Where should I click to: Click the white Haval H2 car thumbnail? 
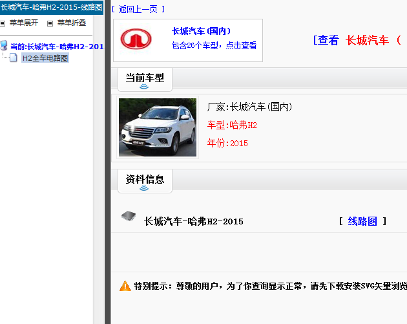pyautogui.click(x=158, y=127)
